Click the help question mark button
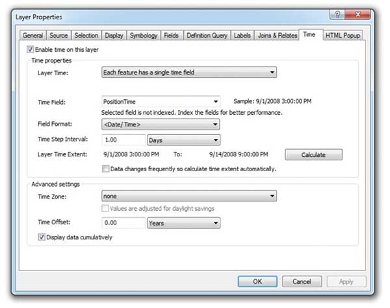This screenshot has width=390, height=308. (x=337, y=14)
